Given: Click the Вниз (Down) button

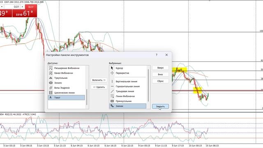Looking at the screenshot, I should 160,74.
